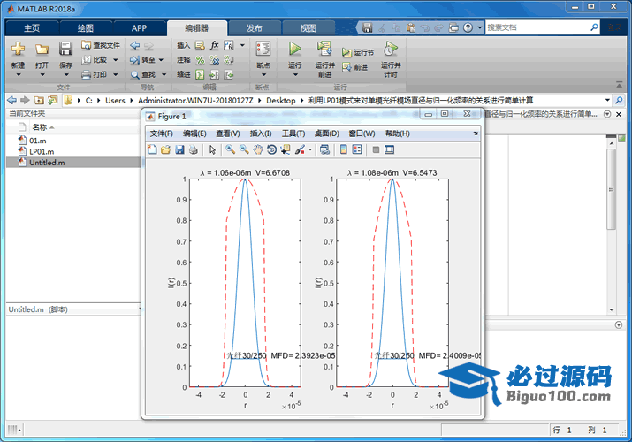The image size is (632, 442).
Task: Switch to the 绘图 tab
Action: (x=85, y=27)
